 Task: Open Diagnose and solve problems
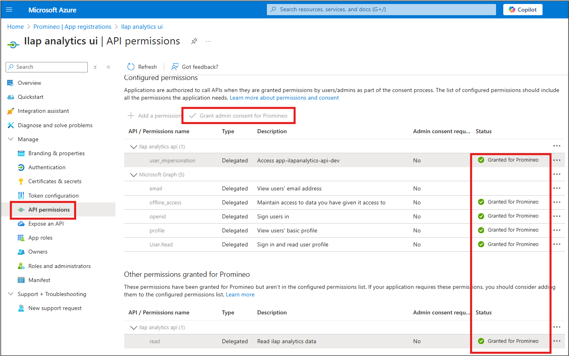pyautogui.click(x=55, y=125)
